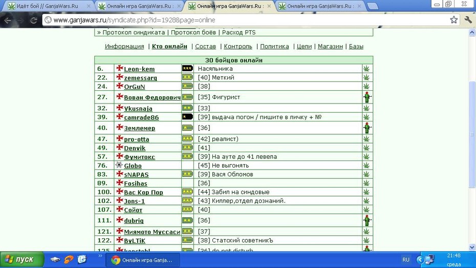Open player profile Leon-kem
476x268 pixels.
pos(139,69)
